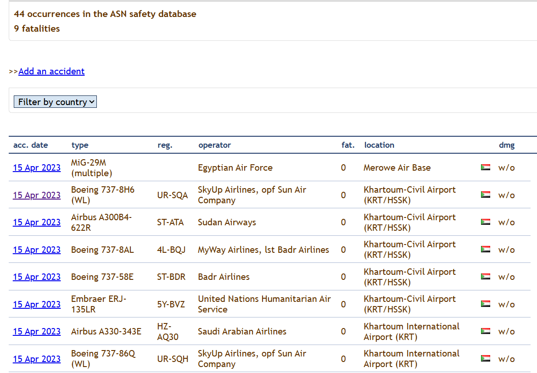The height and width of the screenshot is (373, 537).
Task: Click the flag icon in Badr Airlines ST-BDR row
Action: pos(485,277)
